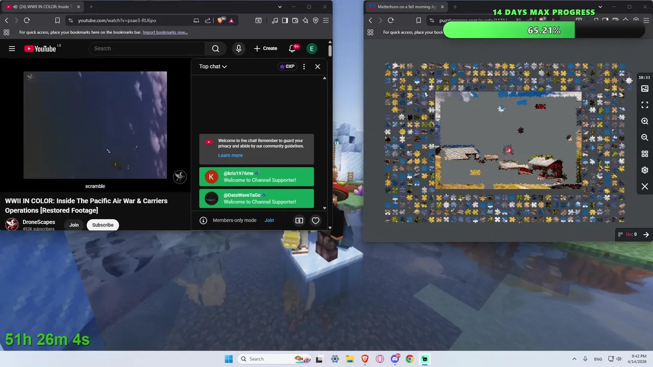Open the Windows Start menu
The width and height of the screenshot is (653, 367).
[x=229, y=359]
